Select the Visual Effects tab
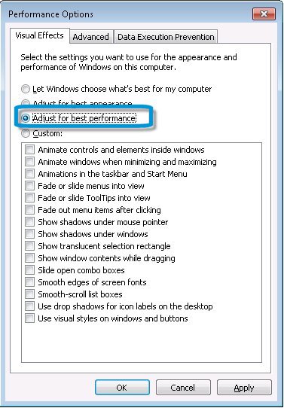The image size is (284, 408). pos(40,35)
